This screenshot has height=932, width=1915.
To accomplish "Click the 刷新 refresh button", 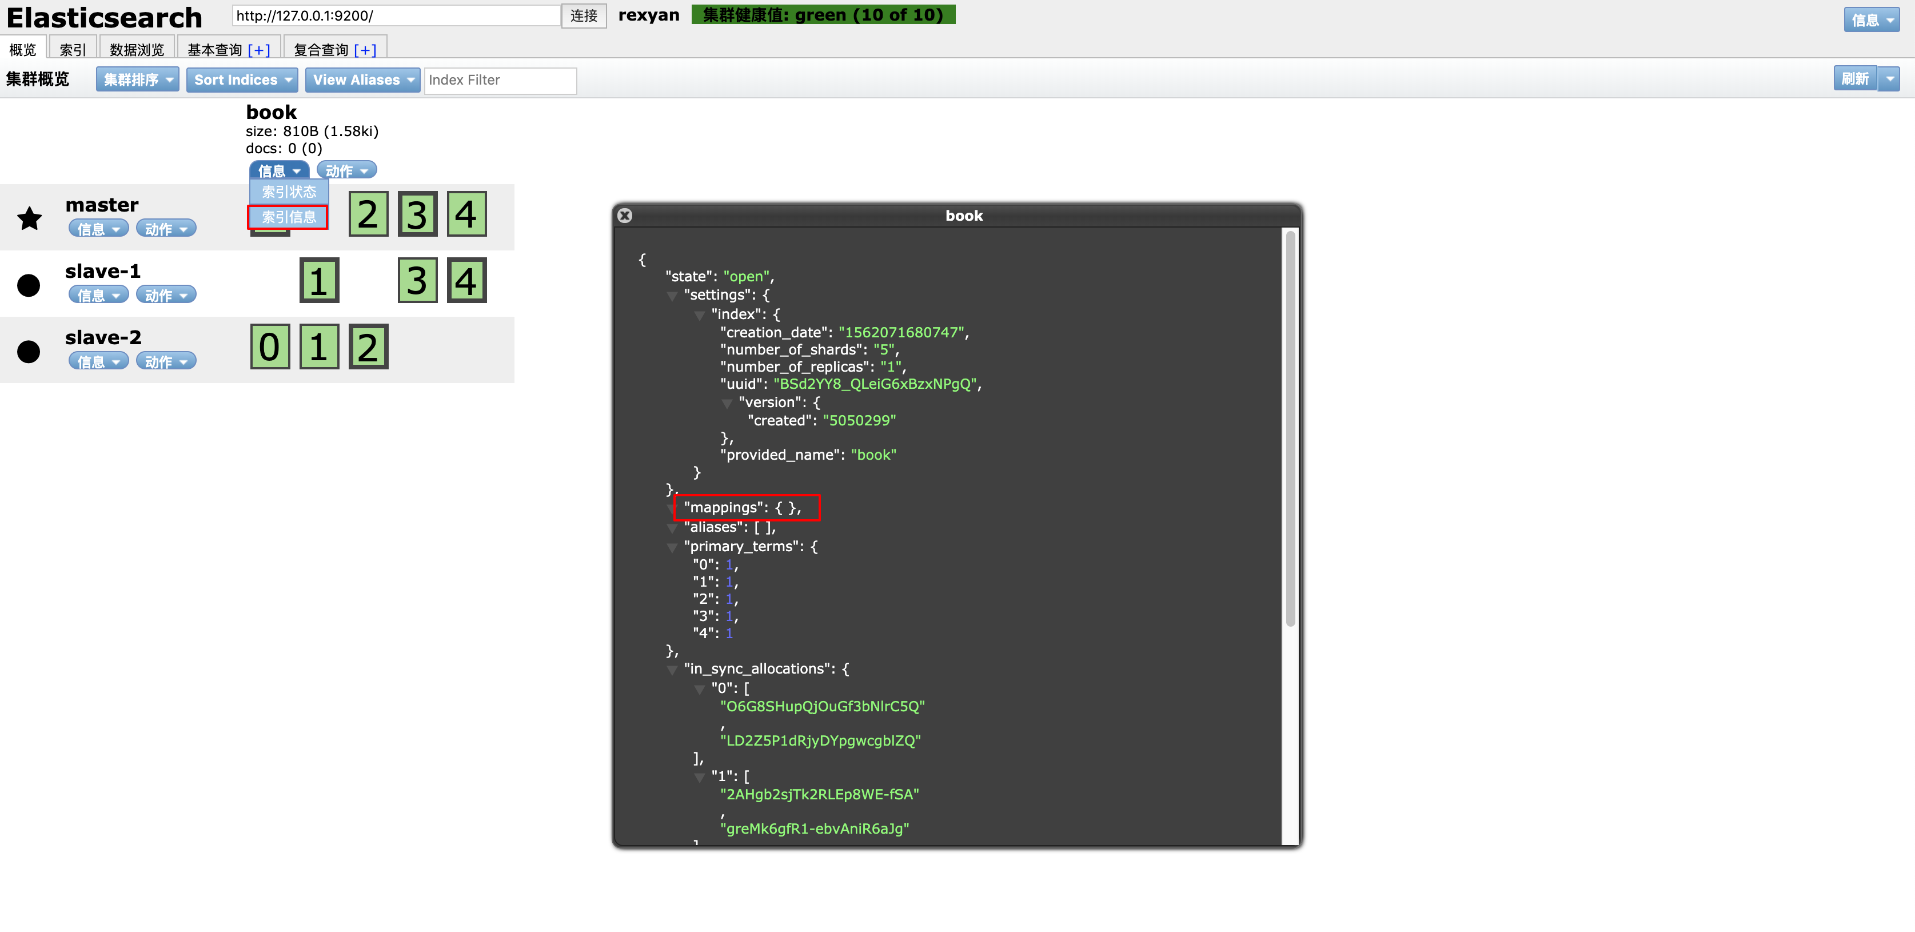I will tap(1855, 79).
